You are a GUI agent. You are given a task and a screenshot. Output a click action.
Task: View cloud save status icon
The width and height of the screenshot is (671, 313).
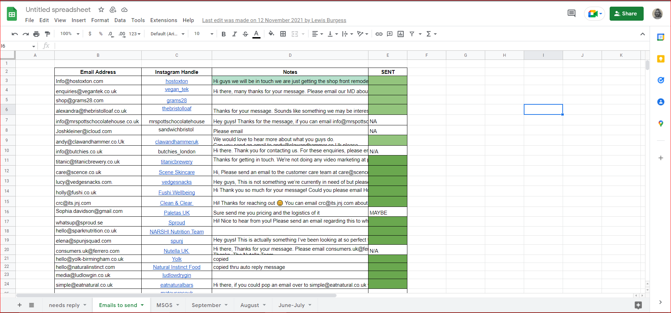(x=124, y=10)
